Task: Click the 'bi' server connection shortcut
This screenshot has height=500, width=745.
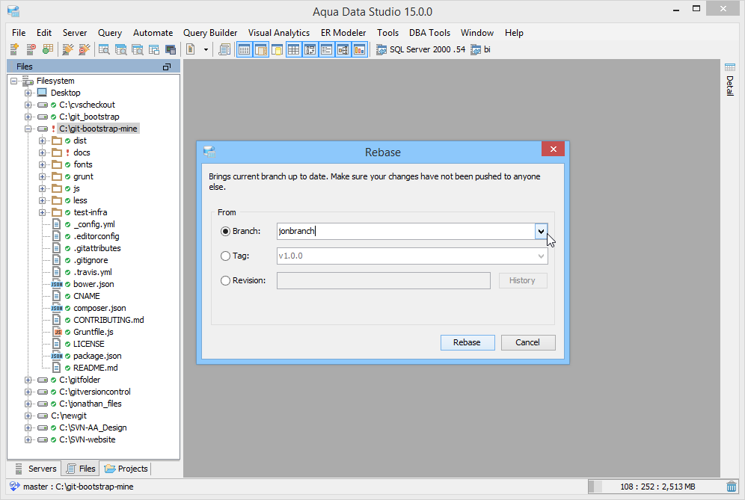Action: (x=480, y=49)
